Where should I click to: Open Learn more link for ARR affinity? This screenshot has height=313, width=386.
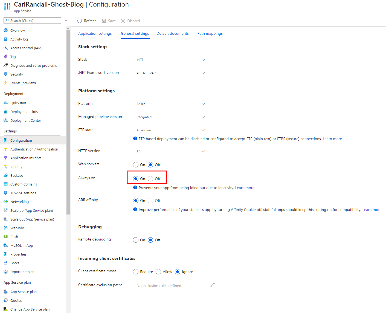click(x=372, y=210)
